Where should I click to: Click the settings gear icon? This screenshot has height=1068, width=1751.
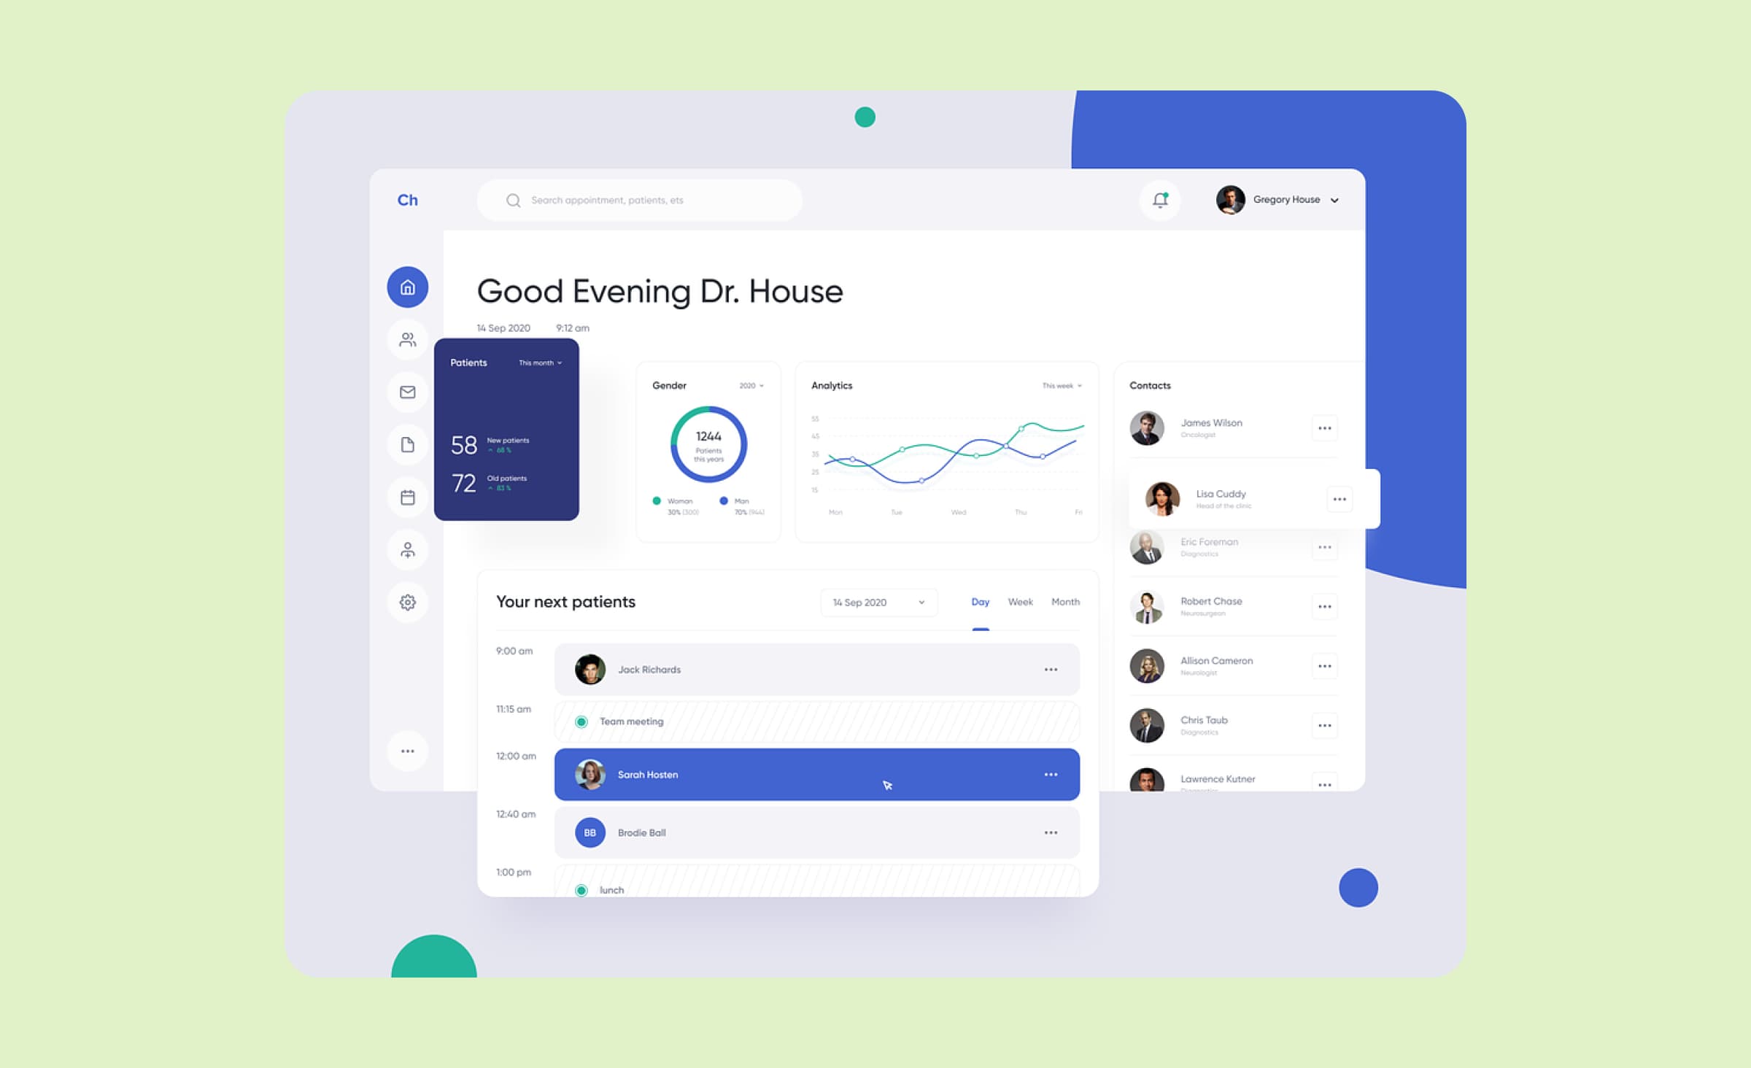pyautogui.click(x=406, y=602)
